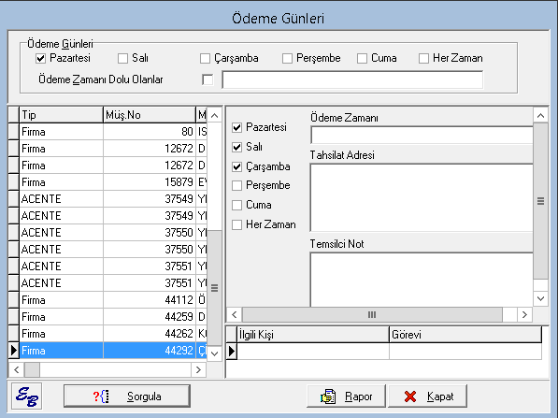Click the Rapor report icon
This screenshot has width=558, height=418.
(x=328, y=396)
